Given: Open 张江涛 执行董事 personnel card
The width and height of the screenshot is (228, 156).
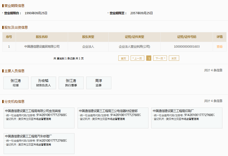Looking at the screenshot, I should tap(71, 83).
